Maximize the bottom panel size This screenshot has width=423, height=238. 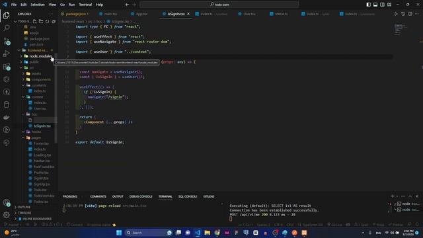click(410, 196)
